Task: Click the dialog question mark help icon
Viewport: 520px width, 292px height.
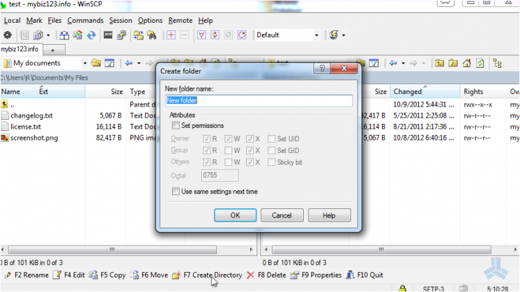Action: pos(322,69)
